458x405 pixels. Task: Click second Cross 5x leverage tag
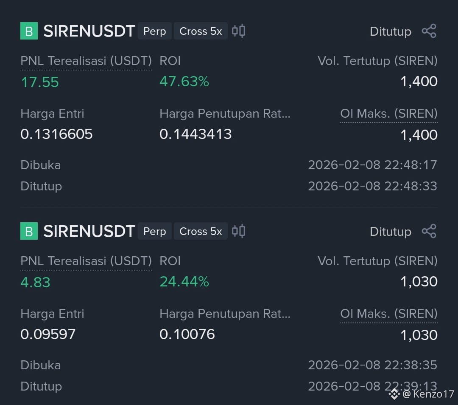click(x=201, y=231)
